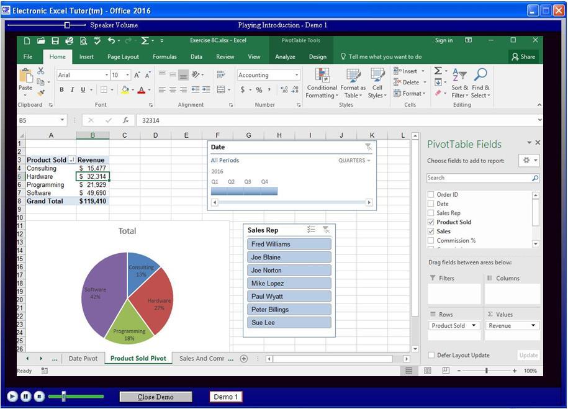The height and width of the screenshot is (409, 568).
Task: Click the Open folder icon
Action: tap(41, 40)
